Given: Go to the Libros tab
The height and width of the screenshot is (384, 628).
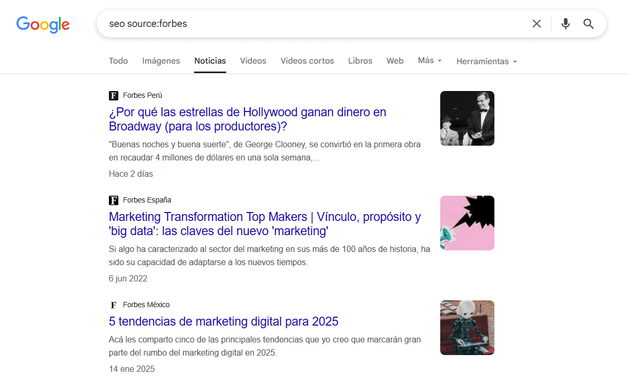Looking at the screenshot, I should pos(360,60).
